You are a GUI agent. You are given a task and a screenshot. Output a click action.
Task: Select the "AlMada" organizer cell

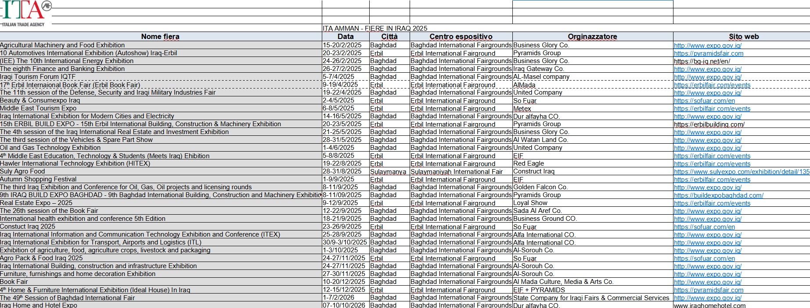click(593, 85)
